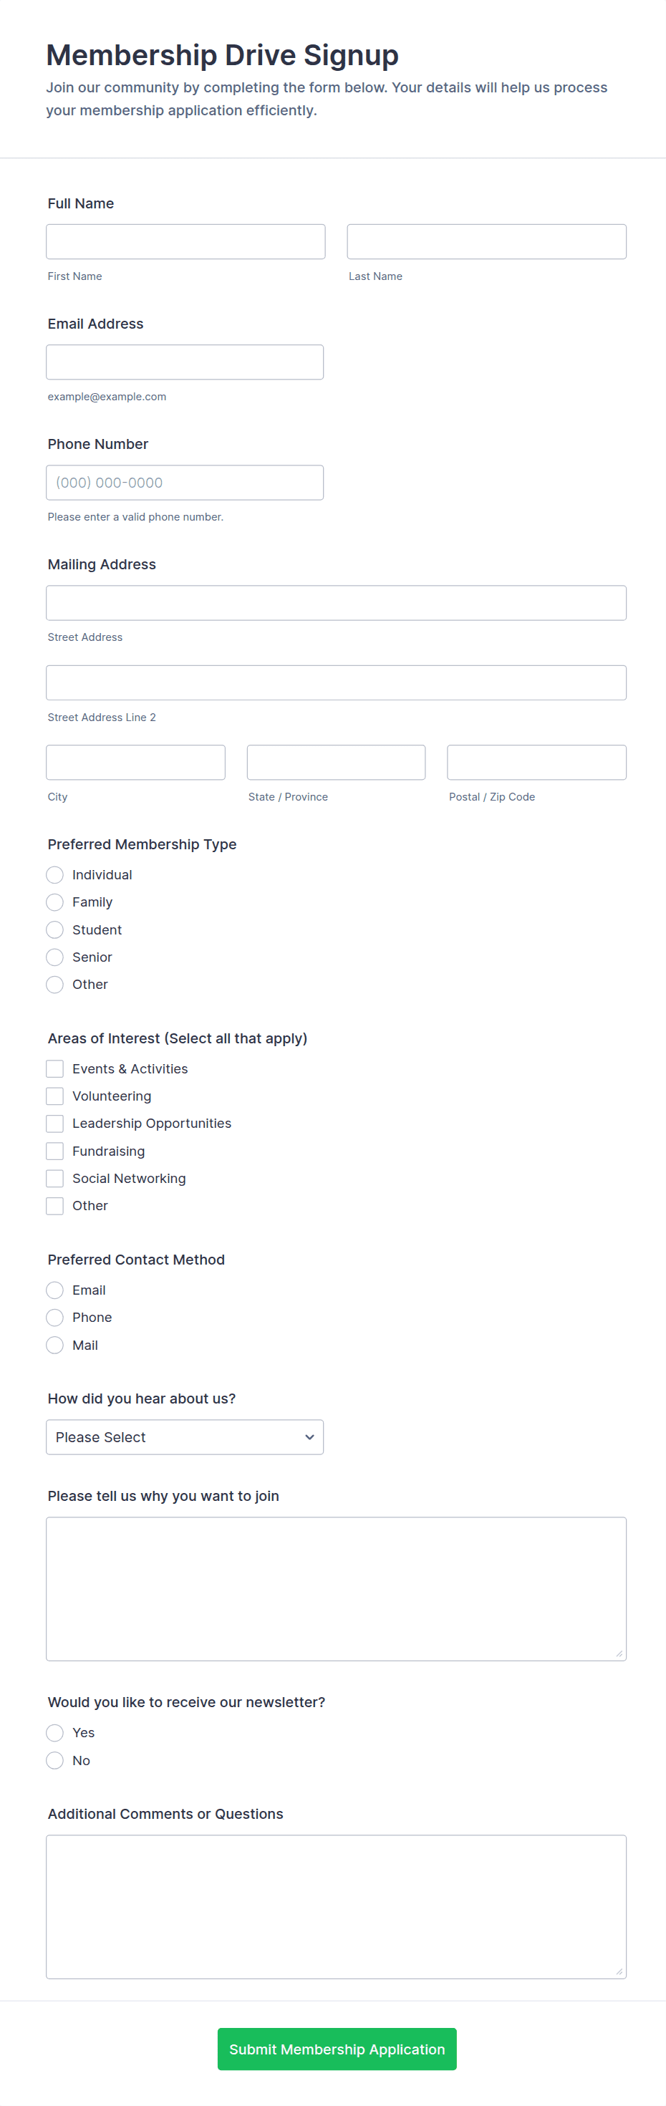Click the Postal / Zip Code field
Image resolution: width=666 pixels, height=2106 pixels.
coord(537,762)
